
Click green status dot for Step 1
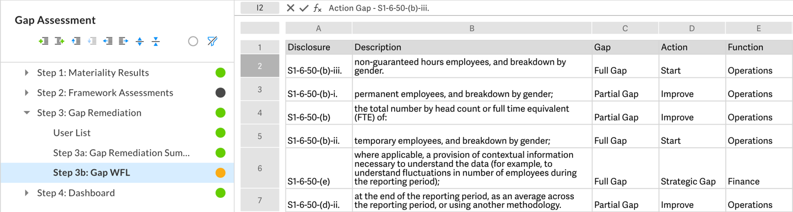coord(220,73)
